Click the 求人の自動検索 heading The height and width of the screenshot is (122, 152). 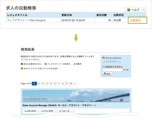click(21, 8)
